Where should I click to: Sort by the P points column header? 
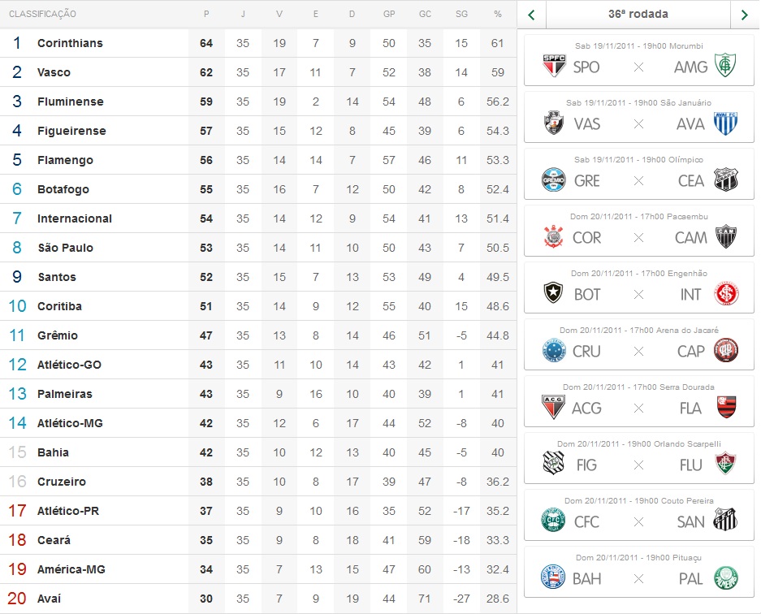[206, 14]
